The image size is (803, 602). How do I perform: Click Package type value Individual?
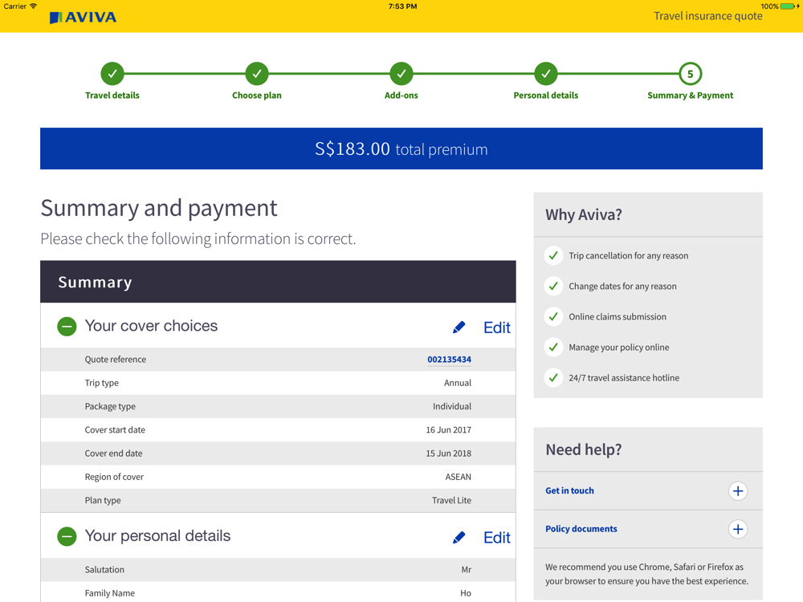point(451,406)
